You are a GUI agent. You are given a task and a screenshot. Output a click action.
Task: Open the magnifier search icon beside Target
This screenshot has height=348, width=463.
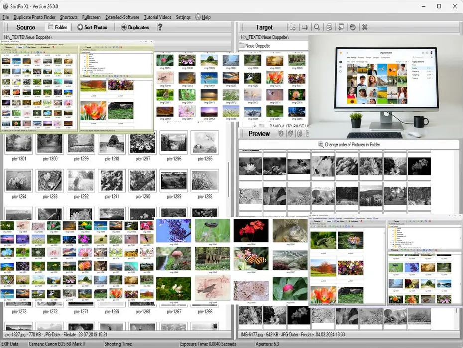coord(317,27)
